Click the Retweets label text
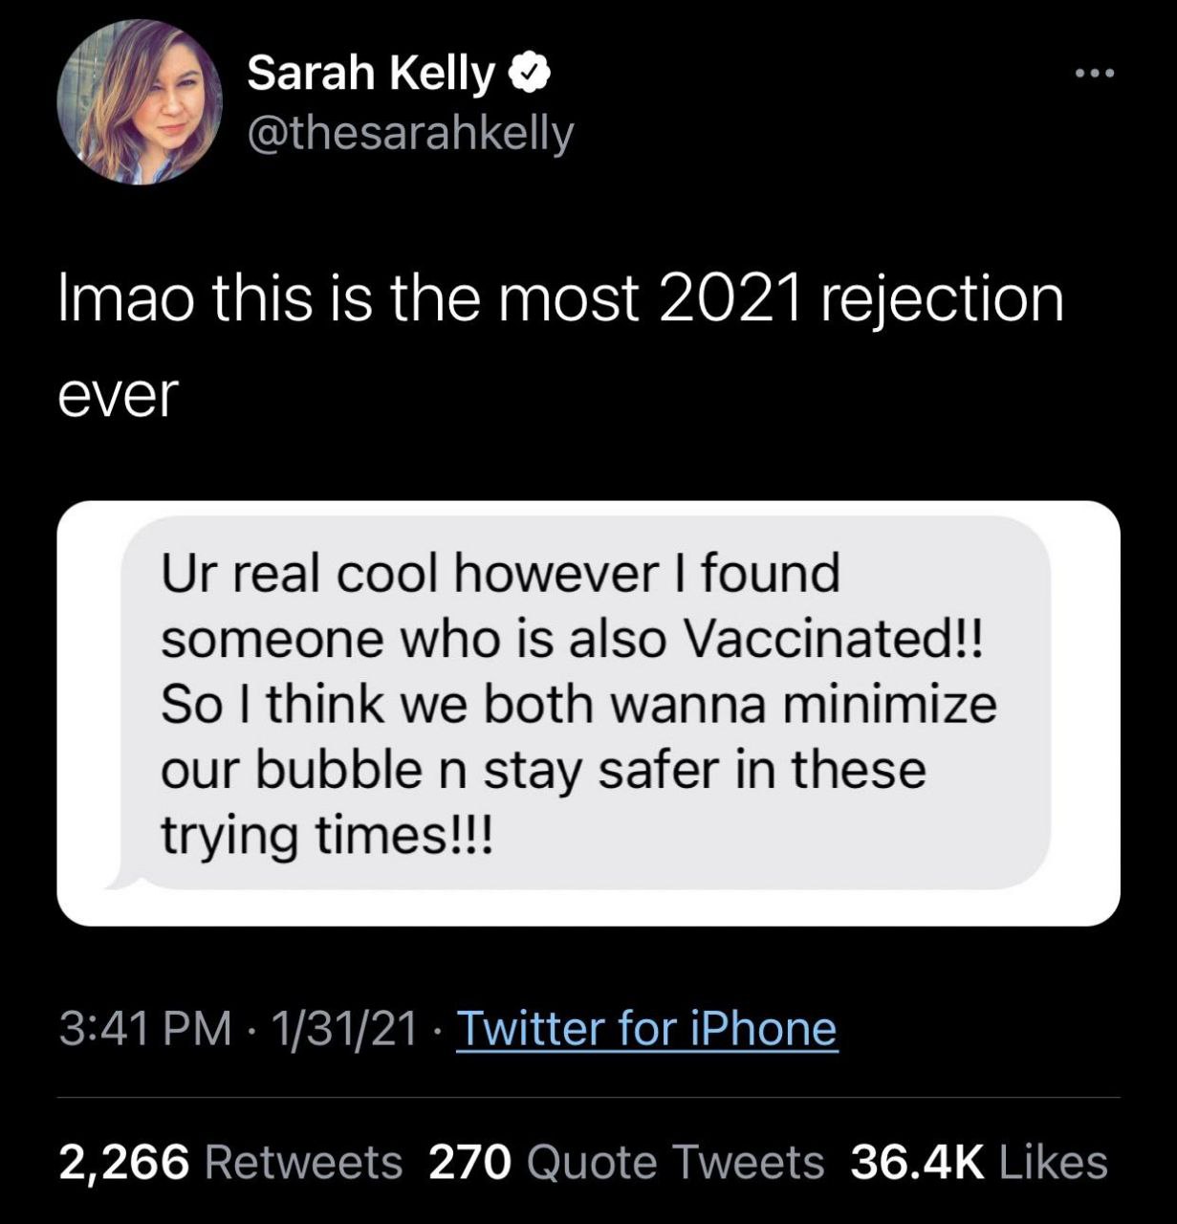Screen dimensions: 1177x1224 pyautogui.click(x=303, y=1163)
